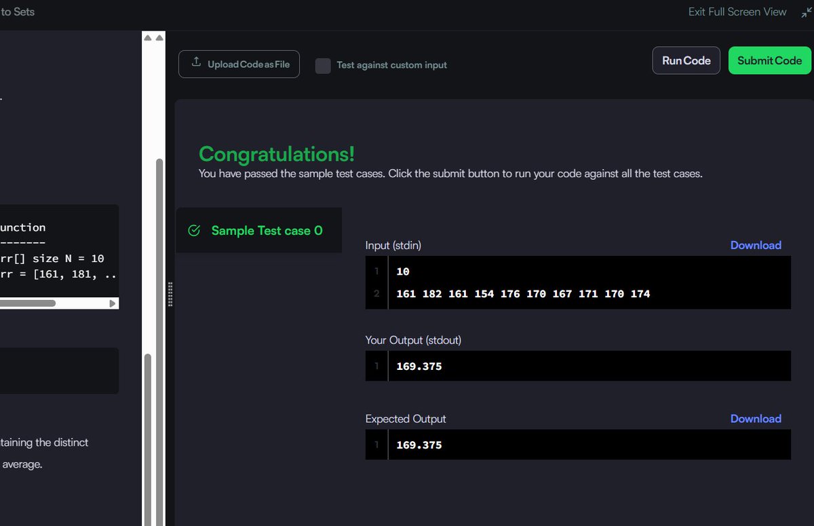Click the Run Code button
Image resolution: width=814 pixels, height=526 pixels.
(x=686, y=60)
